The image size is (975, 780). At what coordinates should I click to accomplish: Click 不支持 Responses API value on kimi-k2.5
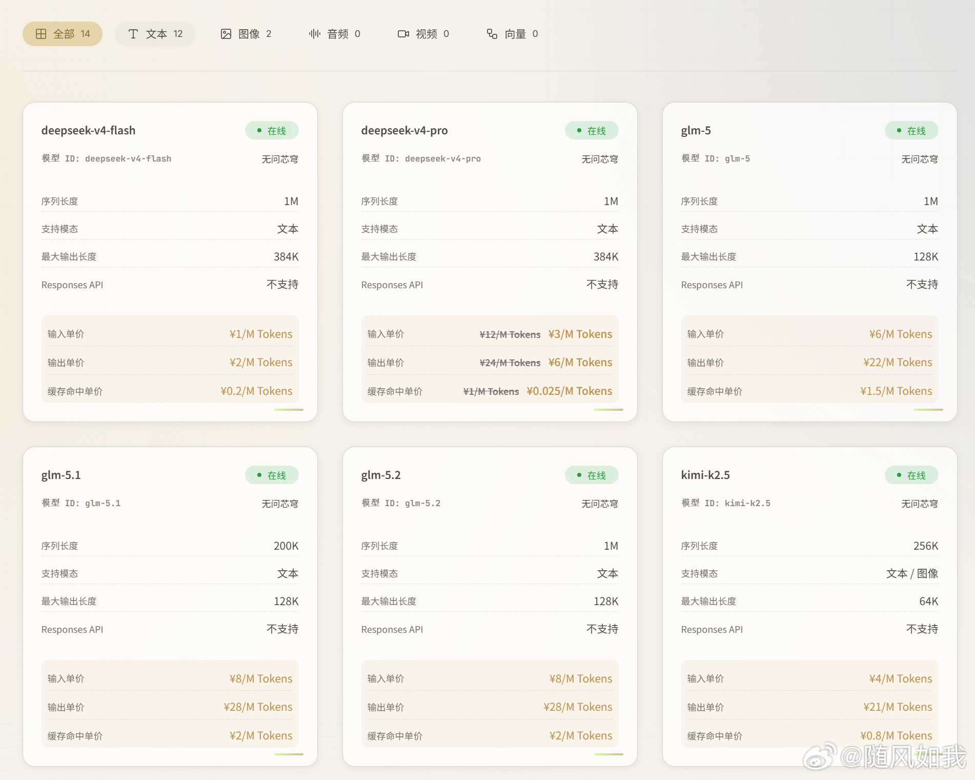922,629
